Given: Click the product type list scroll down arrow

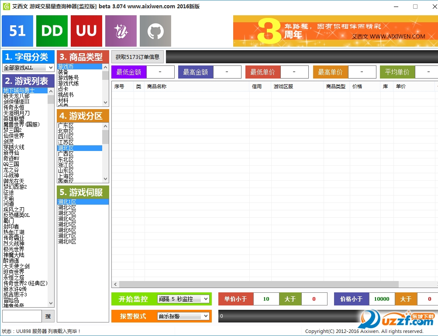Looking at the screenshot, I should [105, 103].
